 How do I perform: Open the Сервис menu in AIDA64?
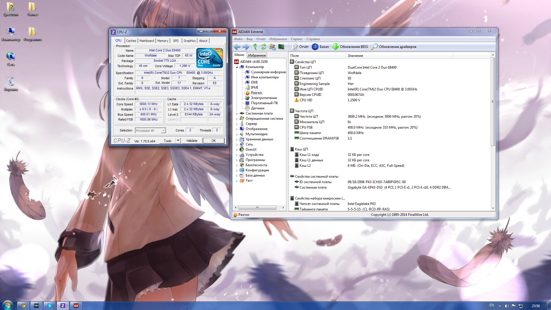[x=296, y=39]
